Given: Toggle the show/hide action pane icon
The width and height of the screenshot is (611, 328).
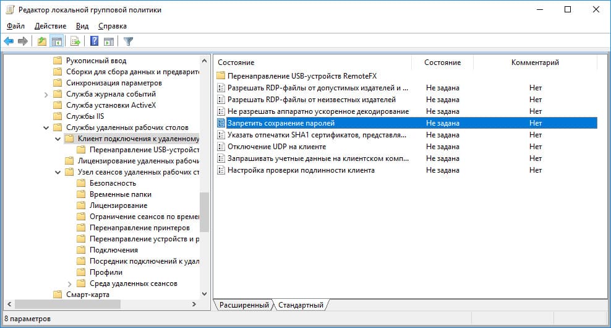Looking at the screenshot, I should pos(109,41).
